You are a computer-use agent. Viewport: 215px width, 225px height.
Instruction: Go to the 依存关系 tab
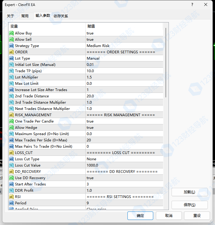tap(61, 16)
